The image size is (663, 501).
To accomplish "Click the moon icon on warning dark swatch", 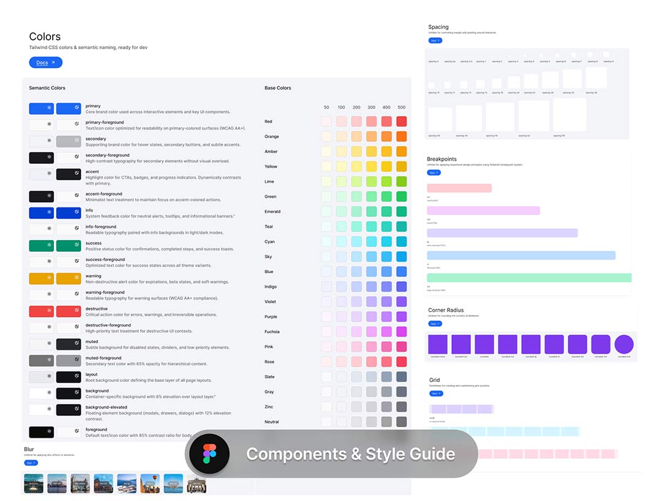I will [77, 279].
